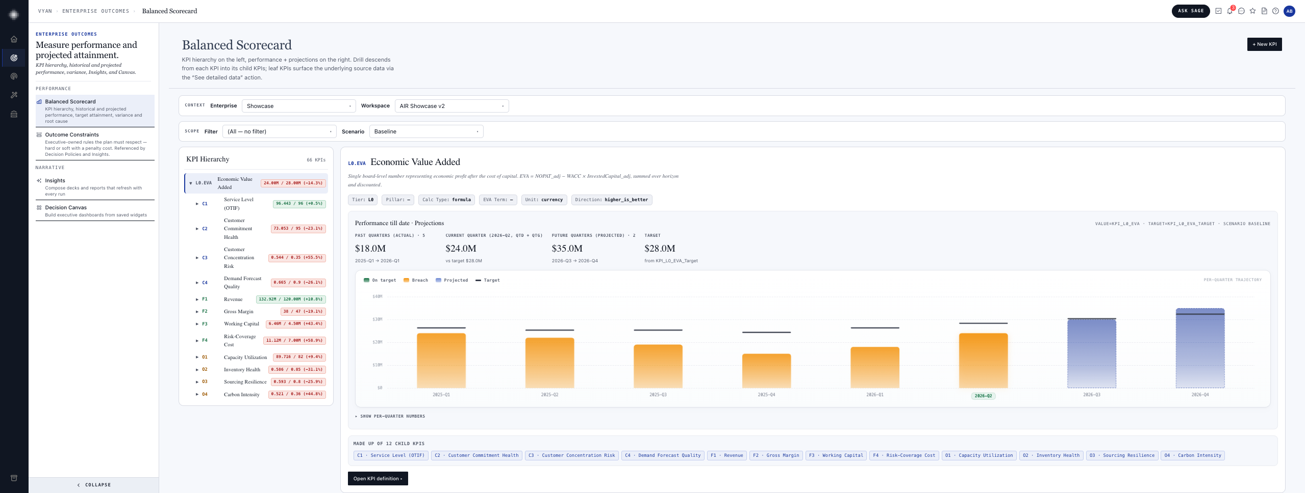
Task: Click the Balanced Scorecard bar chart icon
Action: 39,102
